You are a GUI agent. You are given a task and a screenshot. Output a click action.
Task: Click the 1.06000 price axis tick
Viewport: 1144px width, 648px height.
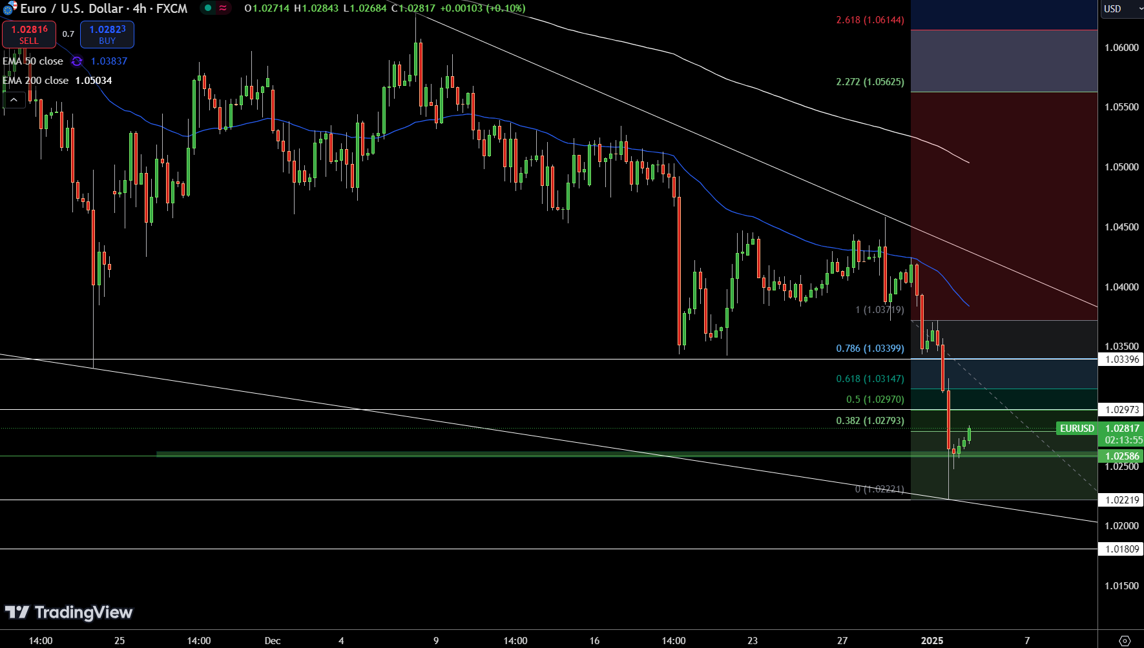point(1121,48)
